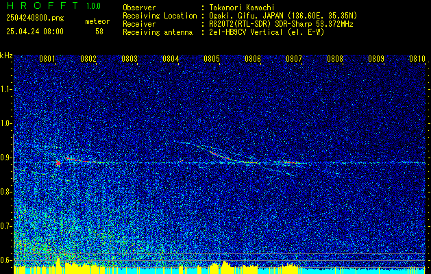Viewport: 431px width, 274px height.
Task: Click the 0801 time marker
Action: click(x=47, y=59)
